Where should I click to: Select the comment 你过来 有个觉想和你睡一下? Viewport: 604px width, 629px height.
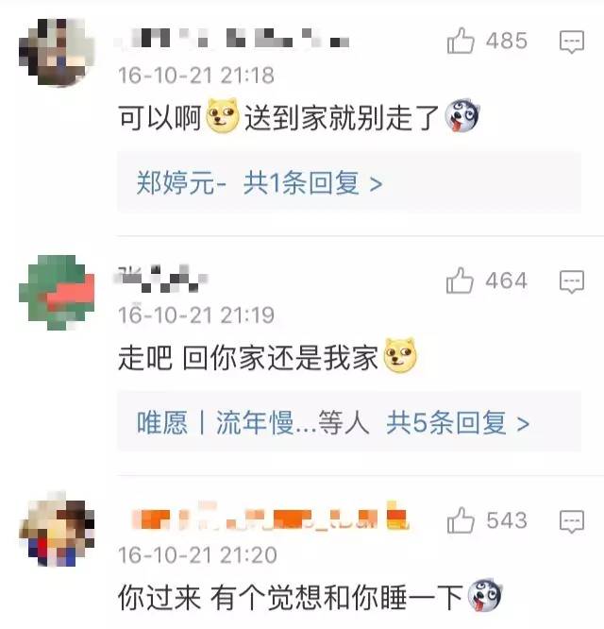tap(310, 597)
